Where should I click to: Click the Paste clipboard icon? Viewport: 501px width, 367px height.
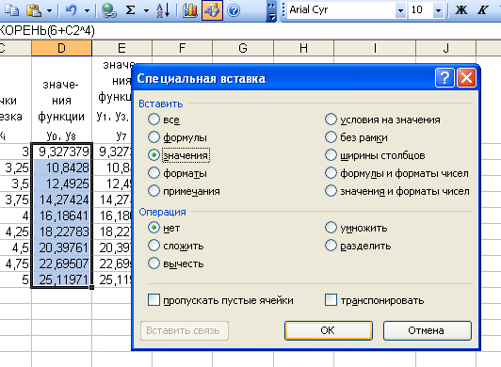coord(34,10)
